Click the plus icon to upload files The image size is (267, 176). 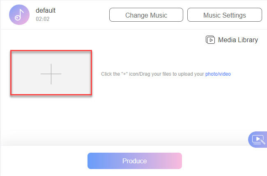click(51, 74)
